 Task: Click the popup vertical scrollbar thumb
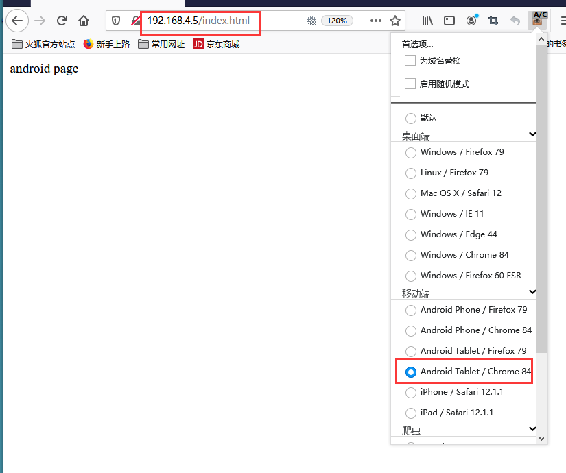pyautogui.click(x=541, y=199)
